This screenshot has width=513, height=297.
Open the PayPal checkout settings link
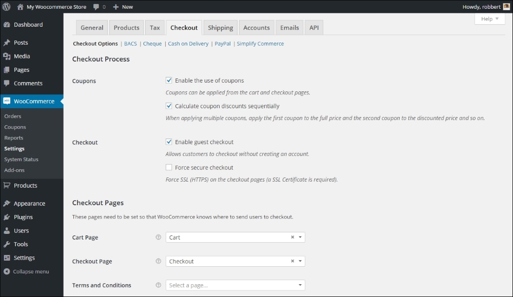pyautogui.click(x=223, y=44)
